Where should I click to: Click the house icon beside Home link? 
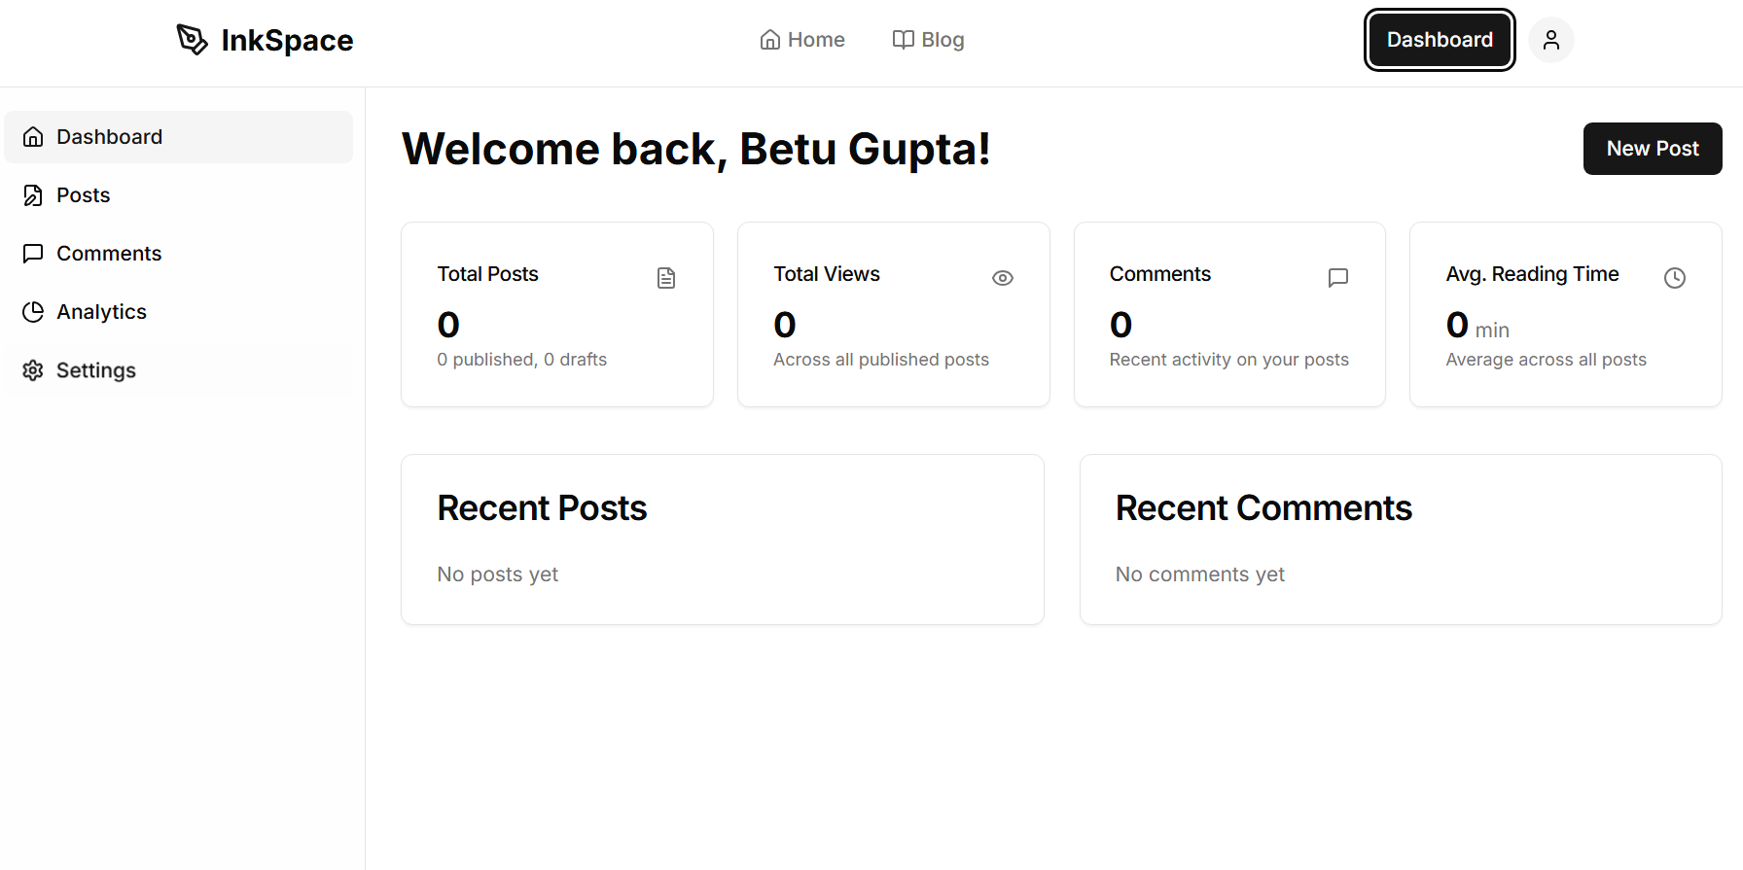(x=770, y=40)
